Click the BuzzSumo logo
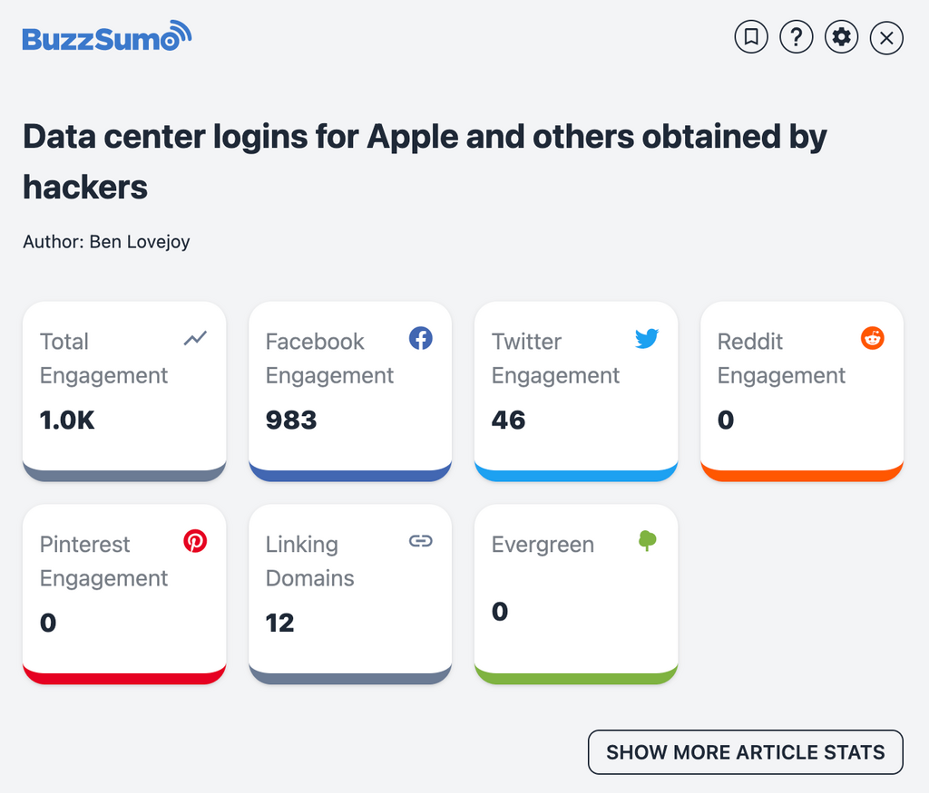Image resolution: width=929 pixels, height=793 pixels. (x=107, y=38)
